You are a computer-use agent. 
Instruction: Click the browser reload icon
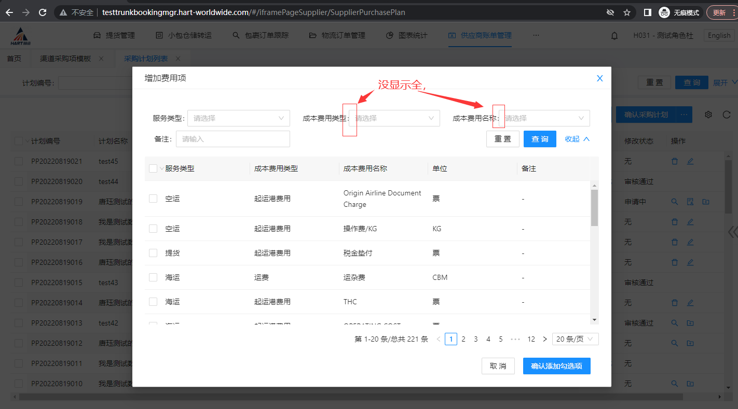point(43,12)
